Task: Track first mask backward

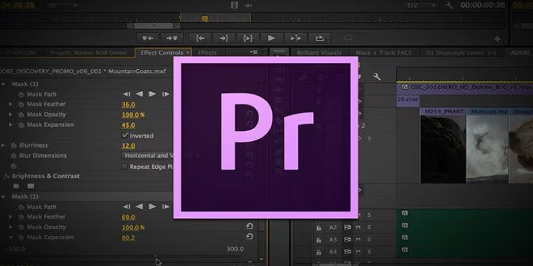Action: [139, 94]
